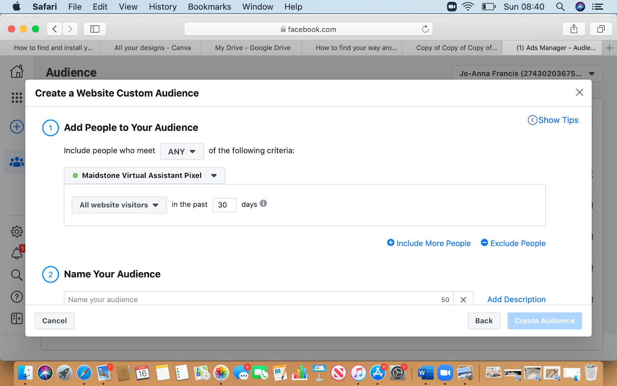This screenshot has width=617, height=386.
Task: Open the Edit menu
Action: coord(100,7)
